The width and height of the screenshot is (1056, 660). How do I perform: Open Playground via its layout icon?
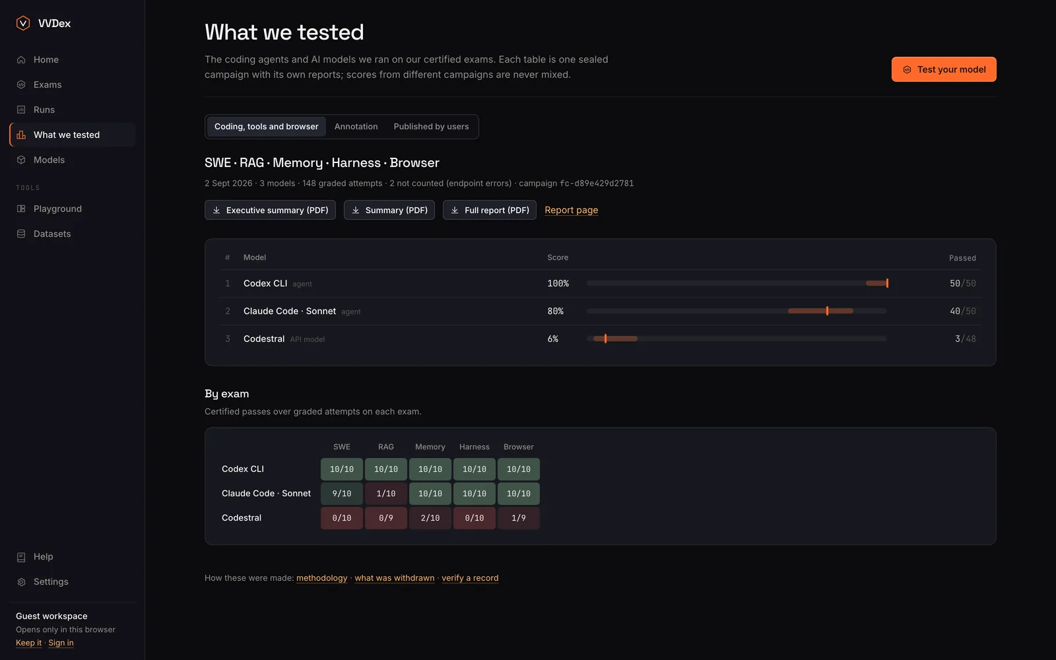[x=21, y=209]
